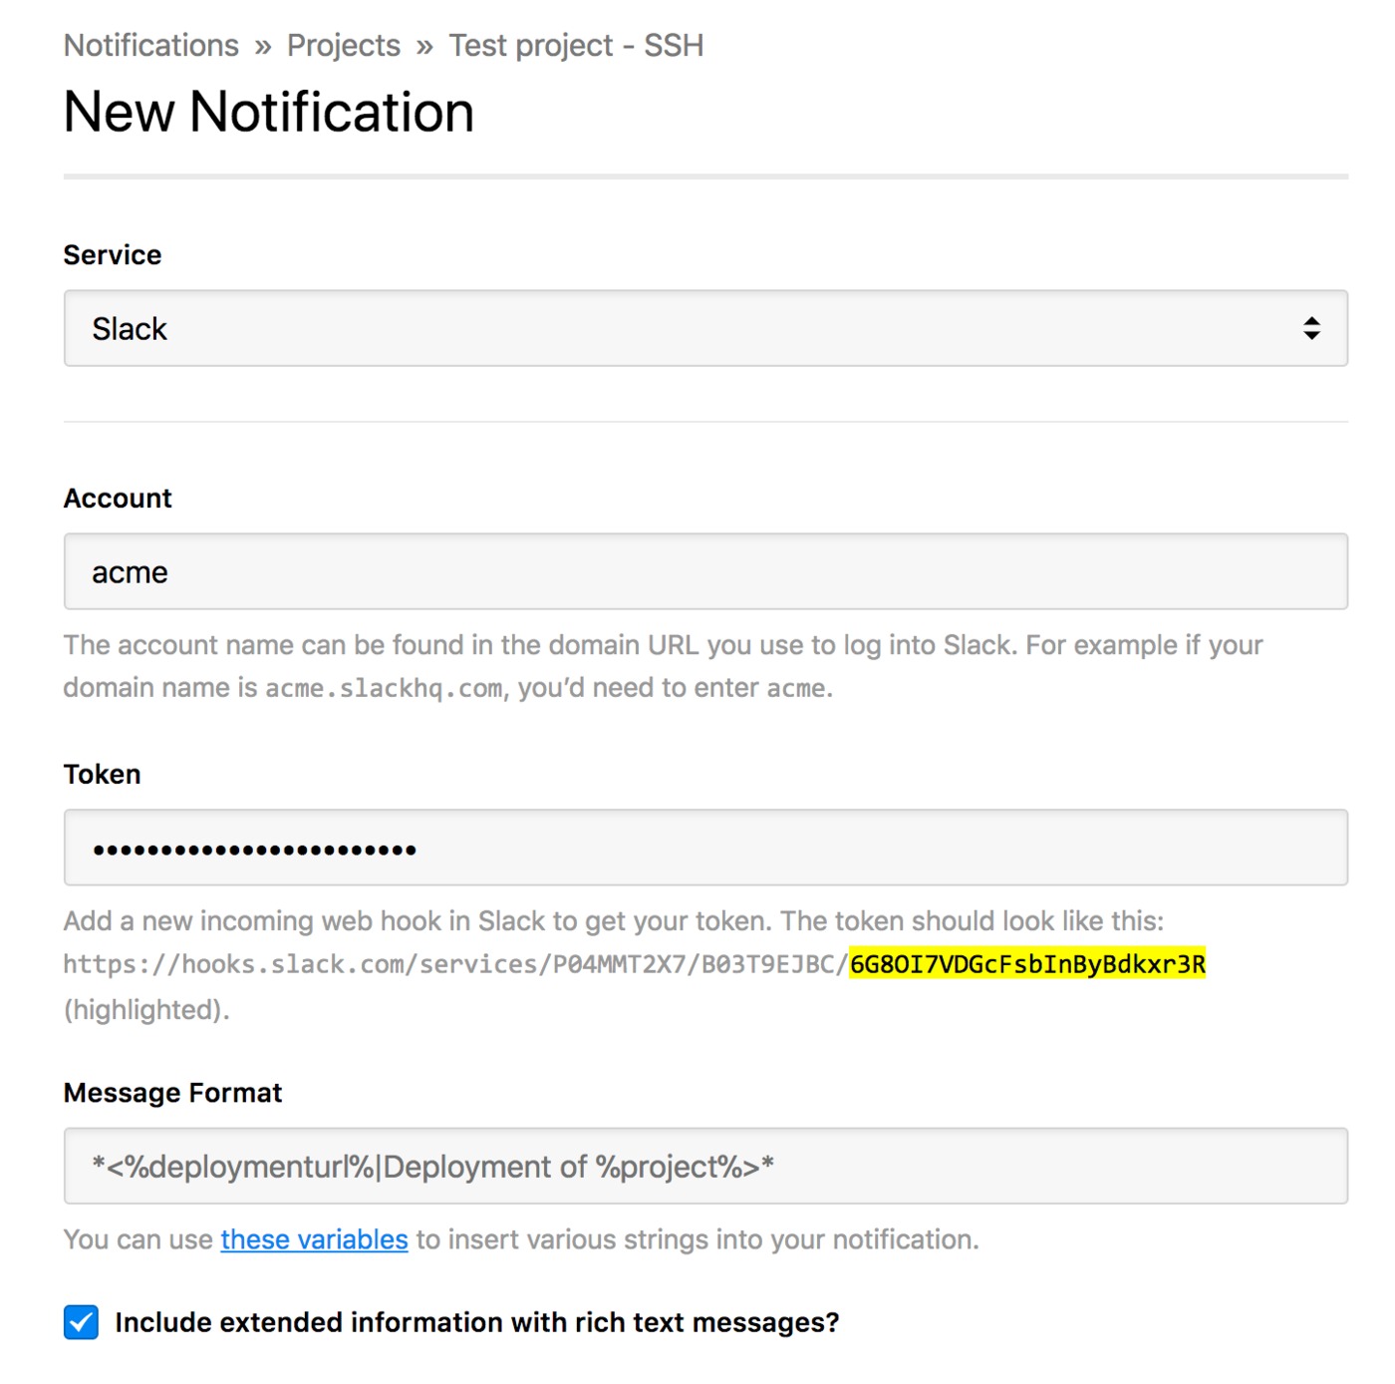Click the Token field label
This screenshot has height=1384, width=1395.
pos(102,775)
